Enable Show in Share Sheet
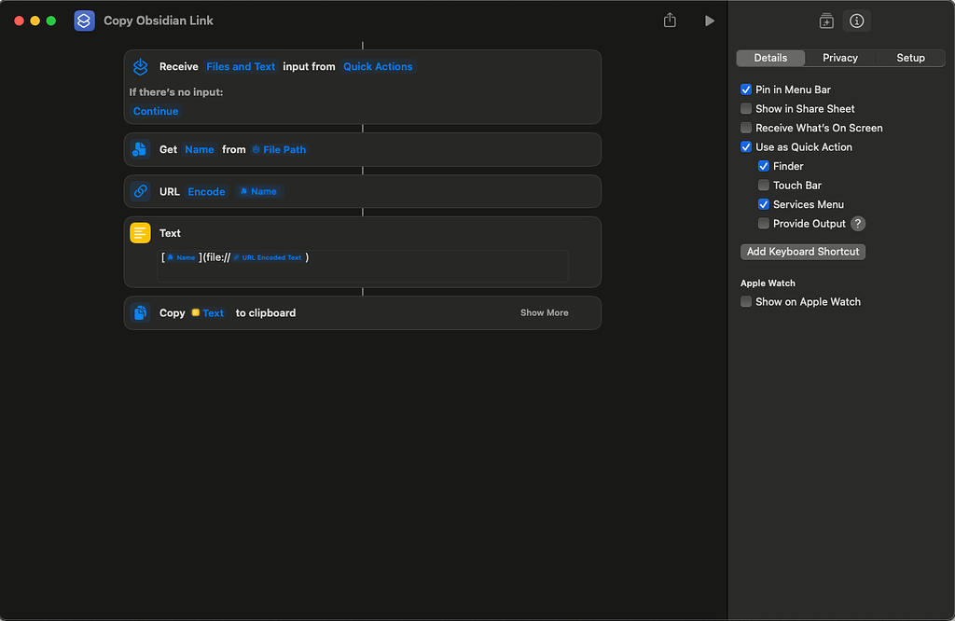 746,109
